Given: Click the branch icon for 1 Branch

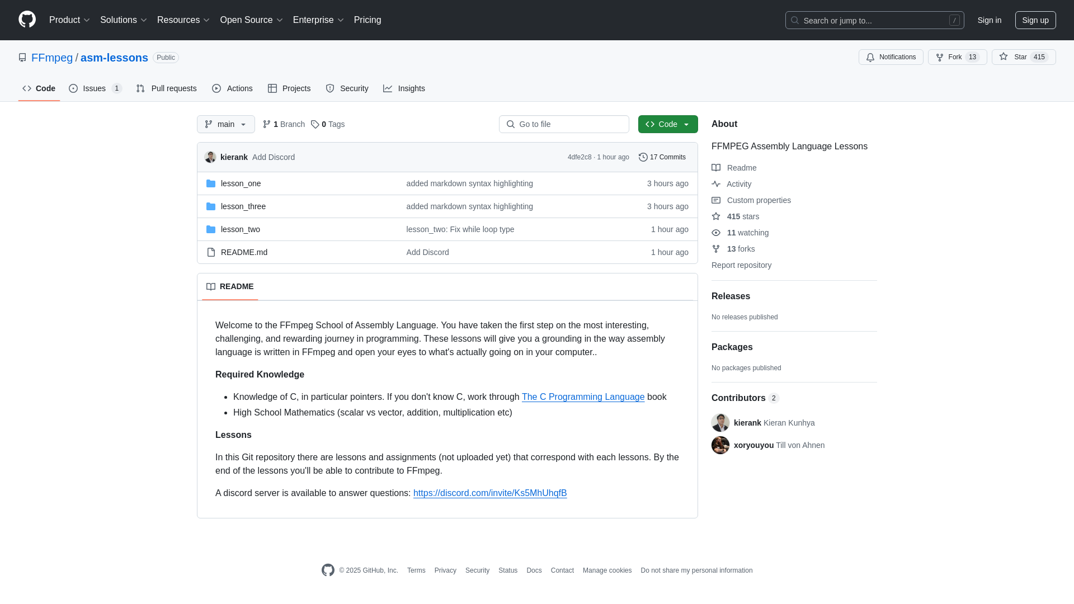Looking at the screenshot, I should (x=267, y=124).
